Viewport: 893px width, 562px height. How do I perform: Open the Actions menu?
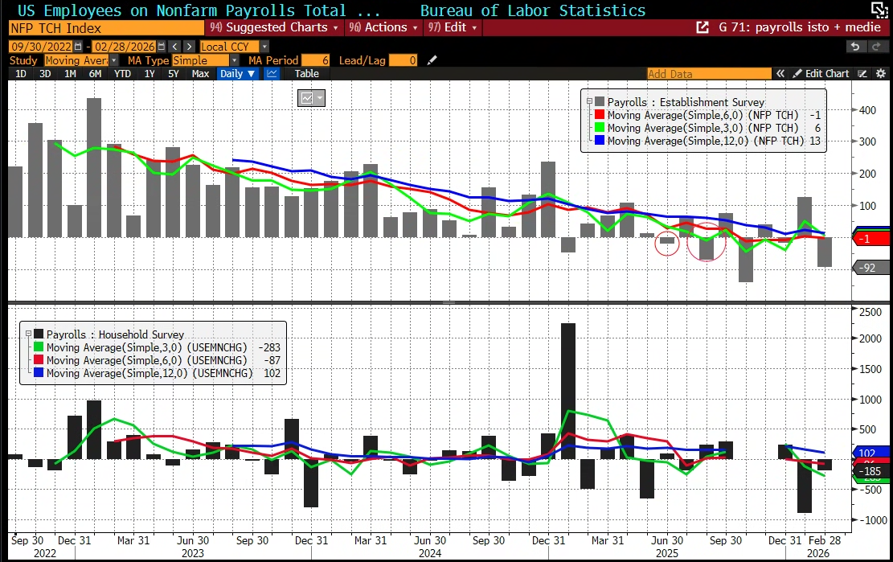point(384,27)
